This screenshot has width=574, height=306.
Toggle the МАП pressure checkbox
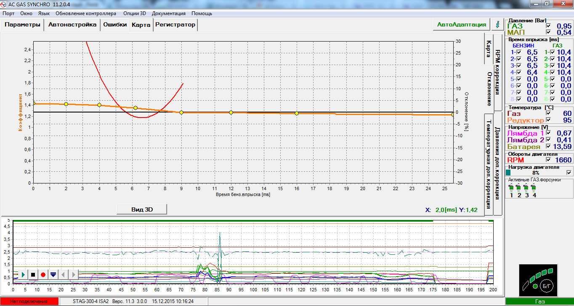[548, 32]
